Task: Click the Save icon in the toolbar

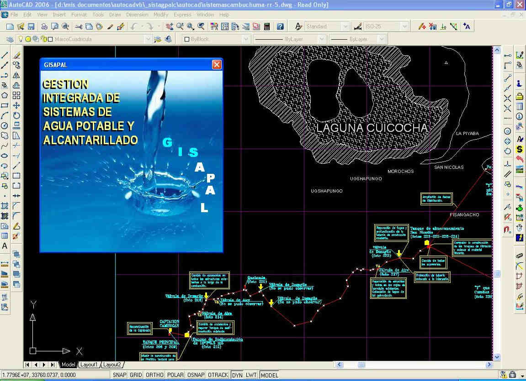Action: (31, 26)
